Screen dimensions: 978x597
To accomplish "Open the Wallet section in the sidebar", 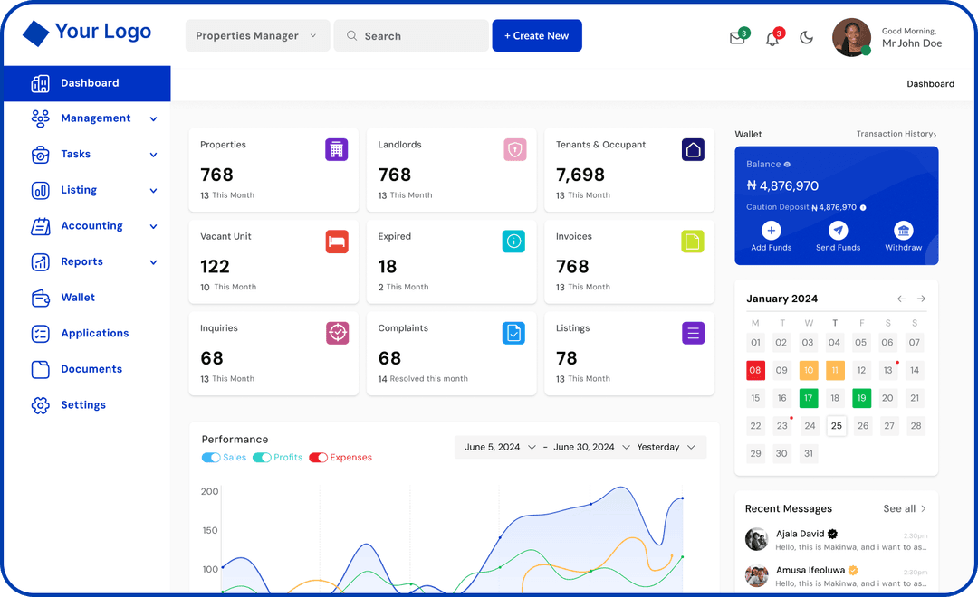I will (x=78, y=297).
